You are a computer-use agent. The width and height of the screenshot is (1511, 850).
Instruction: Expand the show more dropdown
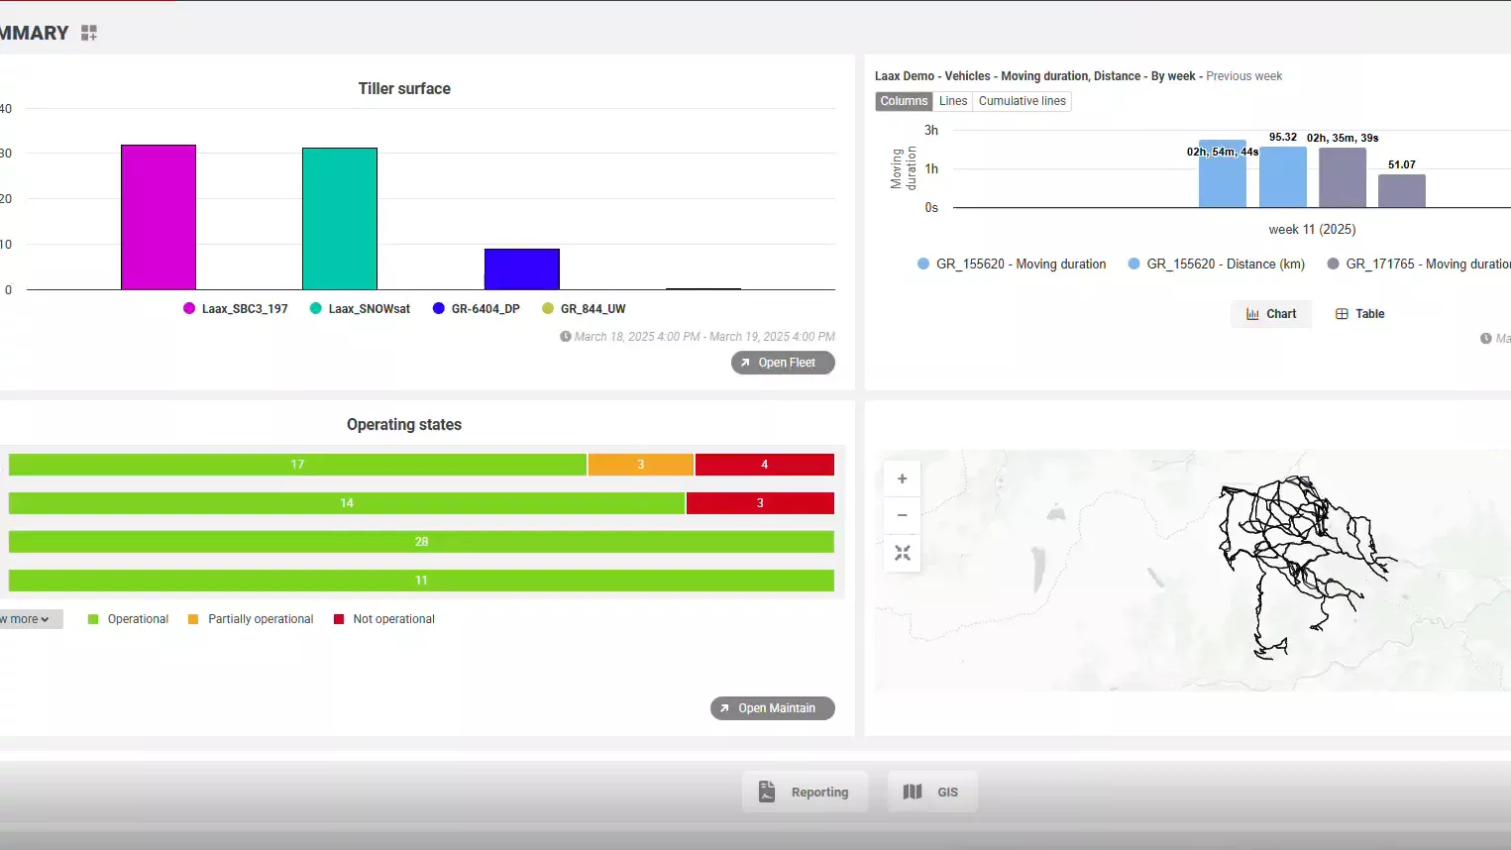[28, 619]
